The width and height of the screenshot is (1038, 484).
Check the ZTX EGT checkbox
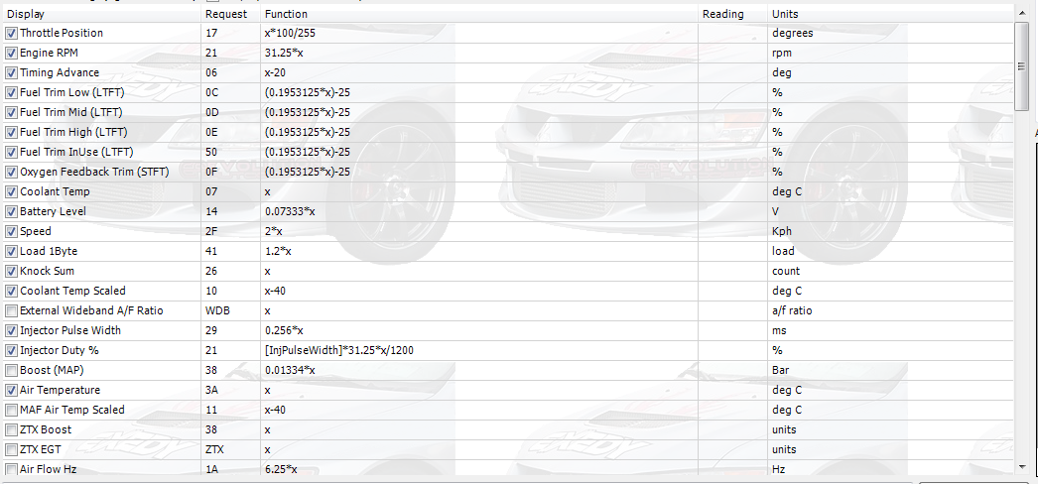[11, 449]
